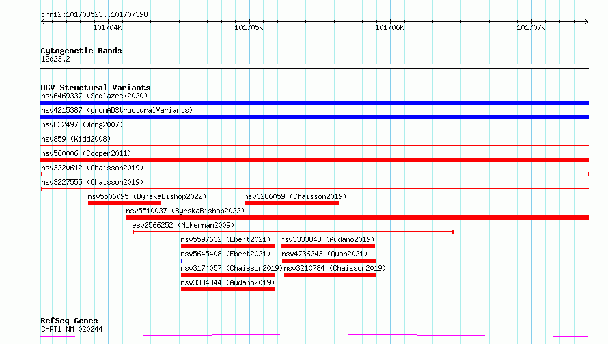608x344 pixels.
Task: Click the red bar under nsv3334344
Action: tap(228, 289)
